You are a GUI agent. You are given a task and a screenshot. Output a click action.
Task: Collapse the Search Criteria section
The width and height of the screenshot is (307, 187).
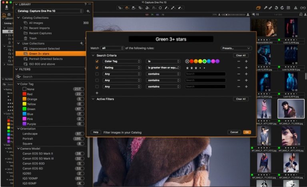[93, 56]
